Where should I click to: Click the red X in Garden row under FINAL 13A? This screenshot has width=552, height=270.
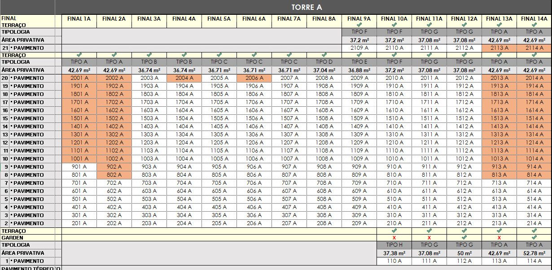click(499, 237)
